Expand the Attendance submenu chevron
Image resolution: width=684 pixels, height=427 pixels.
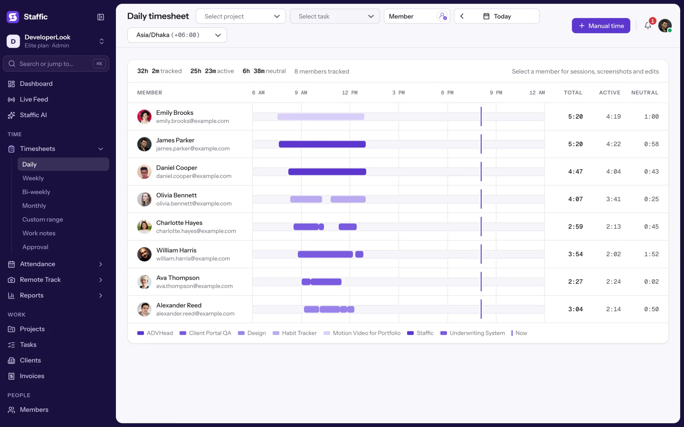click(x=101, y=264)
